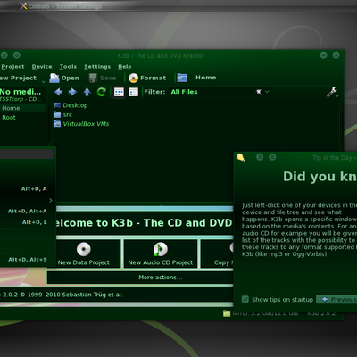Viewport: 357px width, 357px height.
Task: Select the Desktop folder
Action: pyautogui.click(x=71, y=105)
